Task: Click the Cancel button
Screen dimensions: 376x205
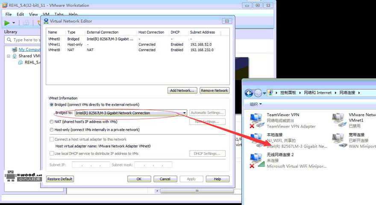Action: (x=165, y=179)
